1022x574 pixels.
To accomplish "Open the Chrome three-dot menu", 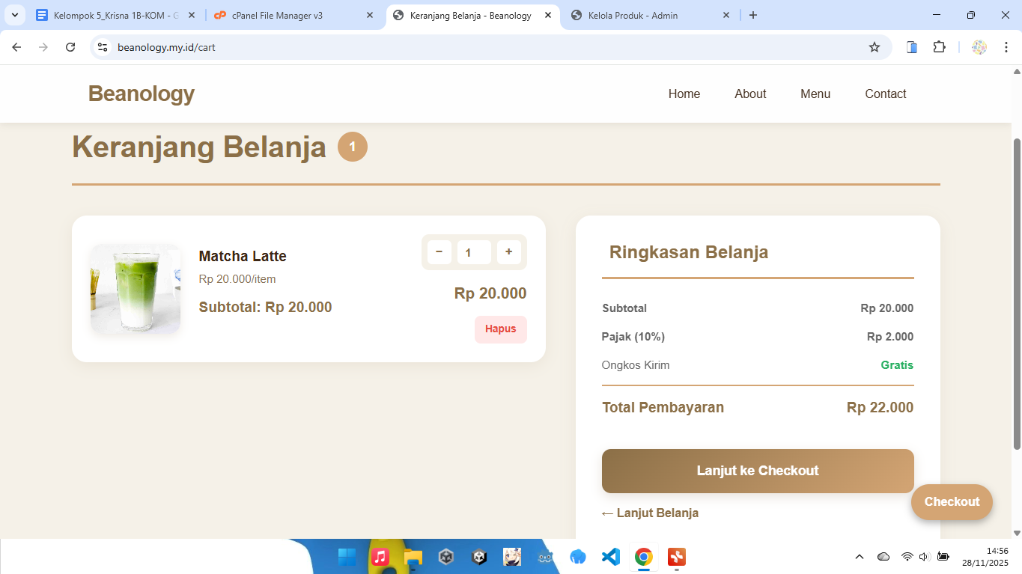I will (1006, 47).
